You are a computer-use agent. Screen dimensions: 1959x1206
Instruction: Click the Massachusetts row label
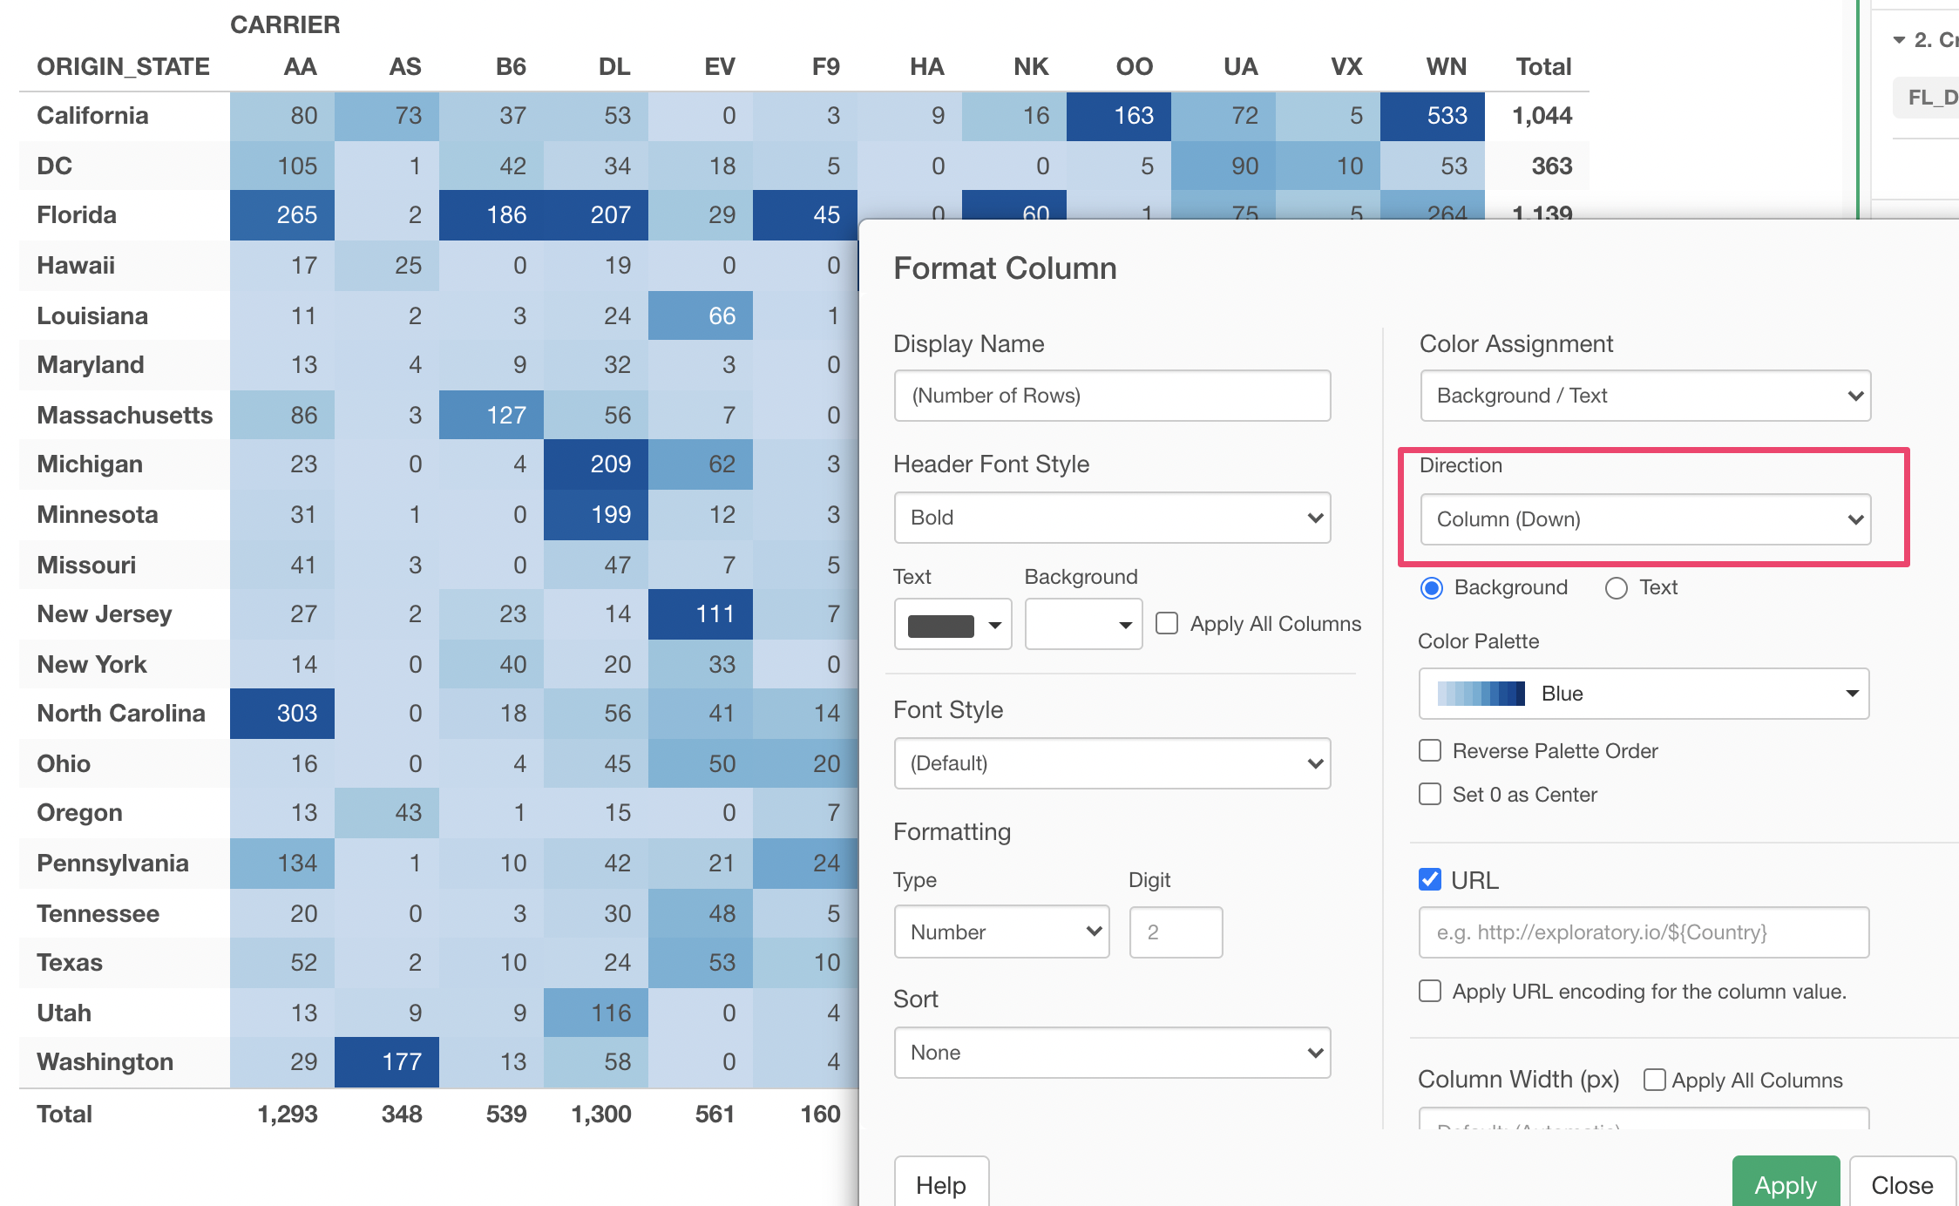click(125, 416)
